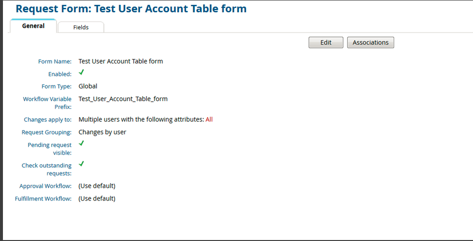
Task: Click the Pending request visible checkmark
Action: tap(81, 143)
